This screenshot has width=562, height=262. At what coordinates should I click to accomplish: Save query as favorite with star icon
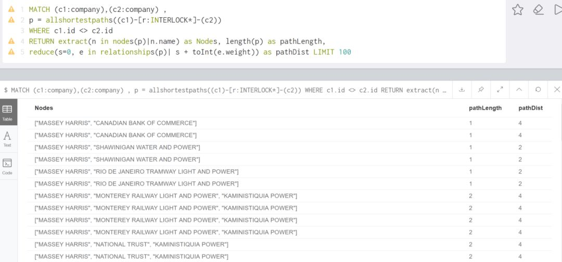tap(518, 10)
